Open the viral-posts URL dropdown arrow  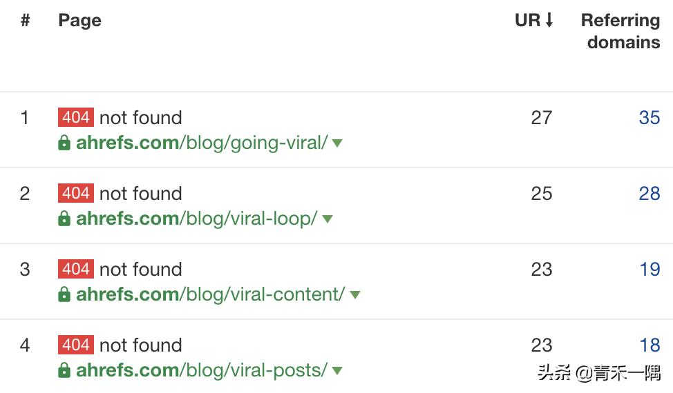tap(337, 371)
